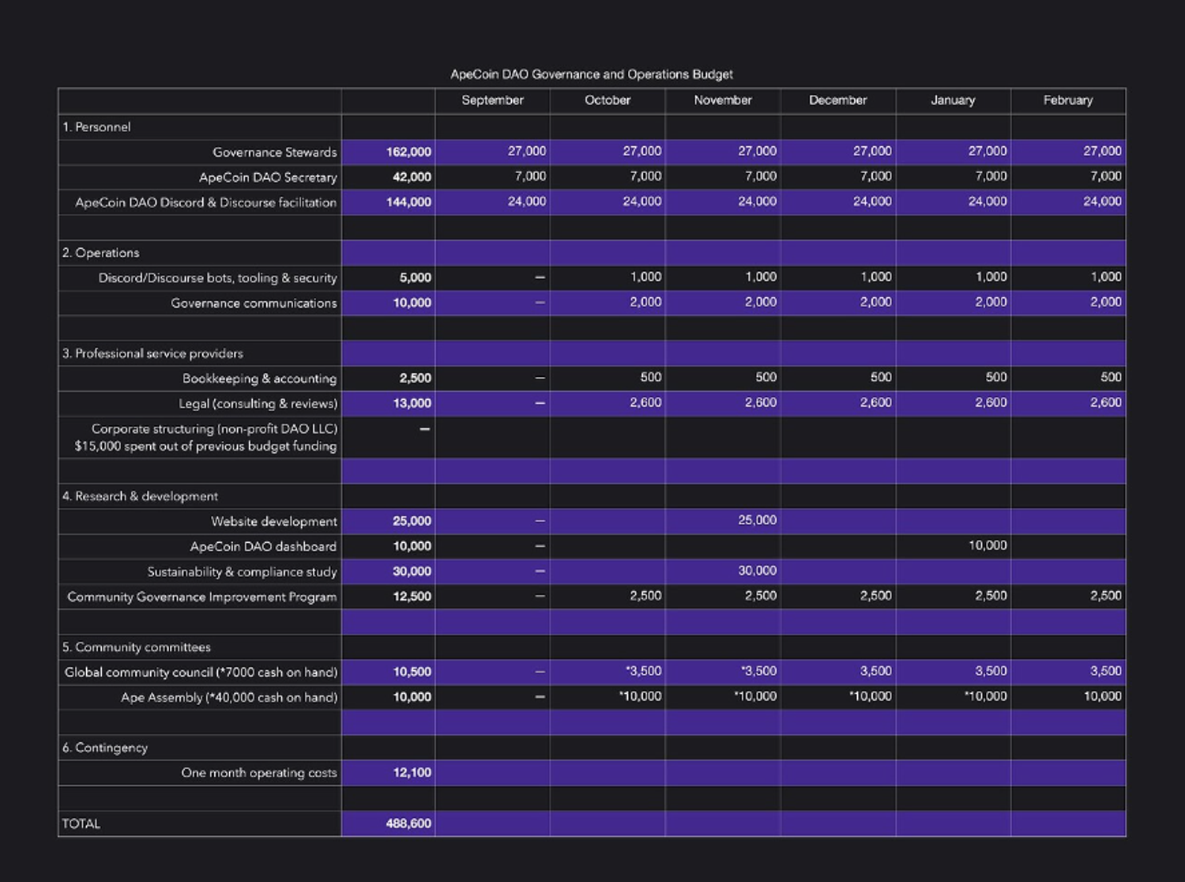This screenshot has width=1185, height=882.
Task: Click the 488,600 TOTAL amount cell
Action: point(408,824)
